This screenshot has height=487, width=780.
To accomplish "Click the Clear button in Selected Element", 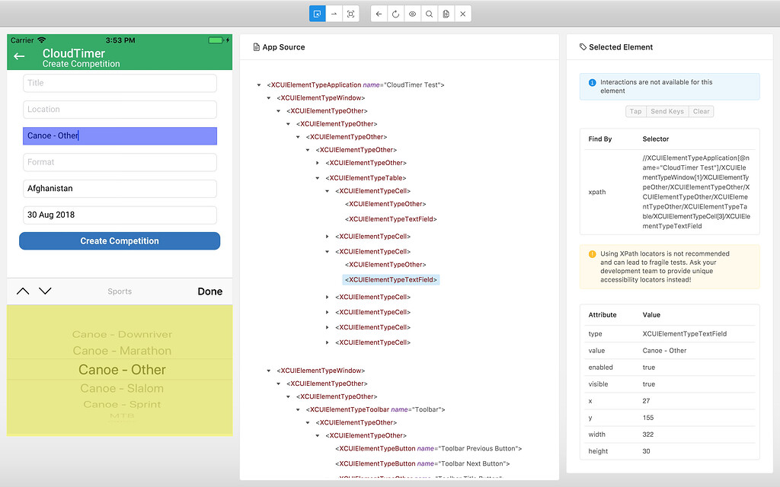I will (702, 111).
